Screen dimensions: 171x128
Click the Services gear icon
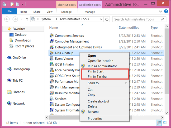(51, 99)
